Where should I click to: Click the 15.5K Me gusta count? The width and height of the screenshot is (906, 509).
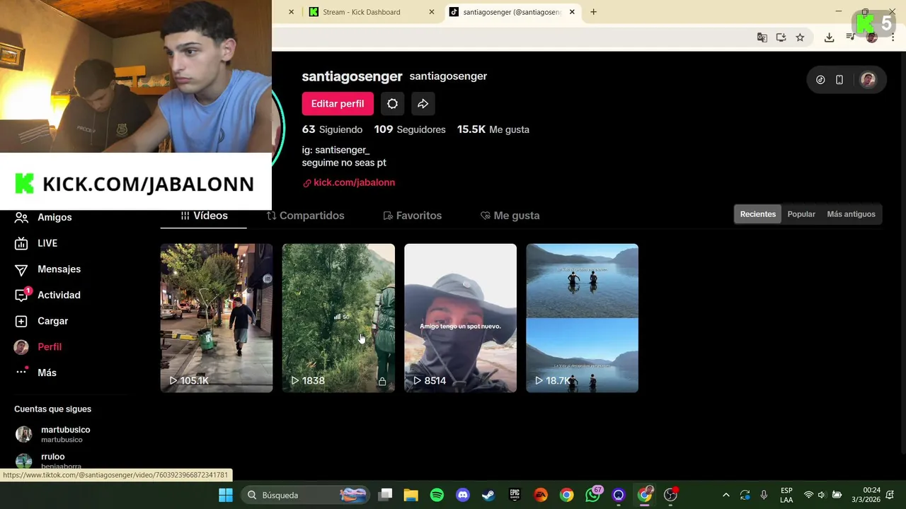[x=493, y=129]
